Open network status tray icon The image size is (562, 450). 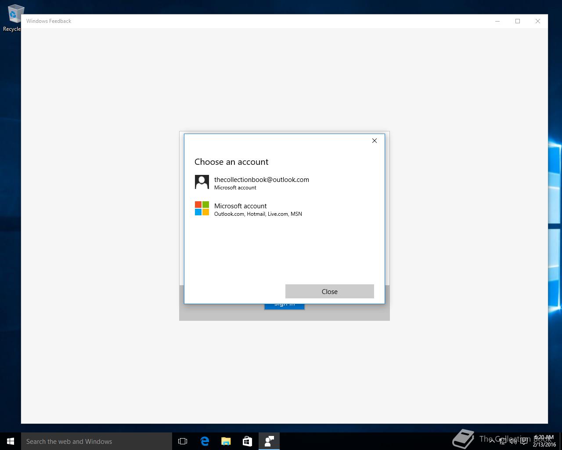(503, 441)
